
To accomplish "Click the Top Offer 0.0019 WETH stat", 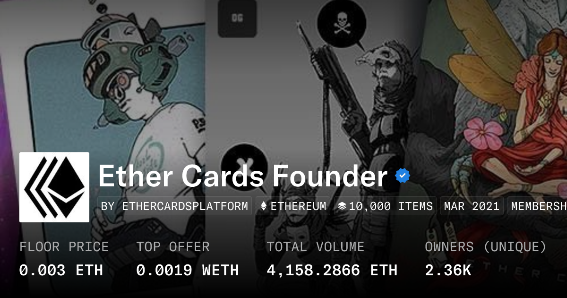I will tap(188, 258).
